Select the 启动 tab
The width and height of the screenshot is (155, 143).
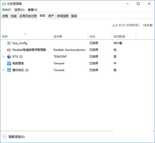click(x=43, y=16)
